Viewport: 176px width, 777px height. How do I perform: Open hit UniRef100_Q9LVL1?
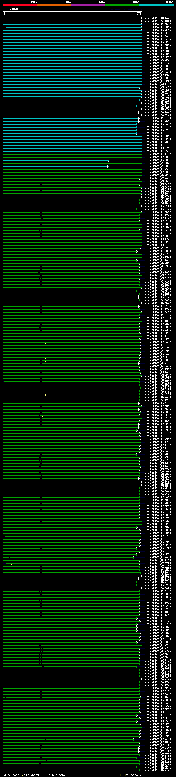click(158, 679)
